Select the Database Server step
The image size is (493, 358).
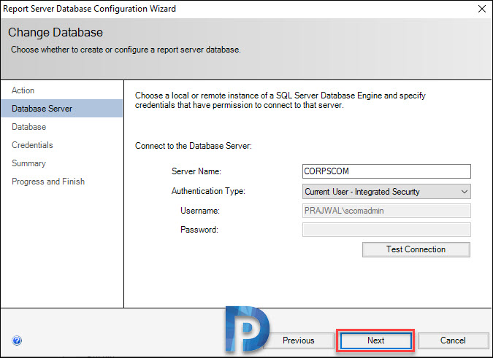pos(61,109)
